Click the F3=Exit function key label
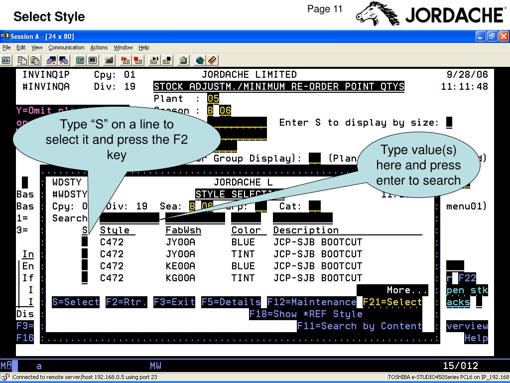Image resolution: width=510 pixels, height=383 pixels. tap(174, 302)
